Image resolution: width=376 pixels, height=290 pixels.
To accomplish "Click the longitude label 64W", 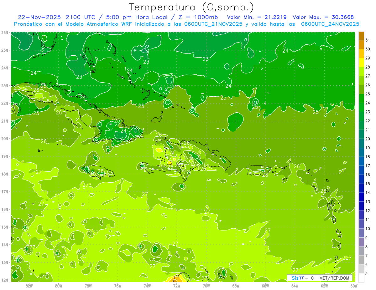I will [x=295, y=285].
